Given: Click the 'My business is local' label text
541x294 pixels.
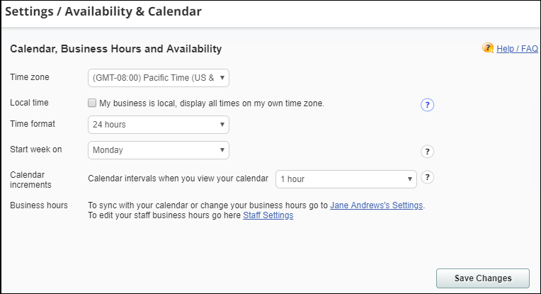Looking at the screenshot, I should [212, 103].
